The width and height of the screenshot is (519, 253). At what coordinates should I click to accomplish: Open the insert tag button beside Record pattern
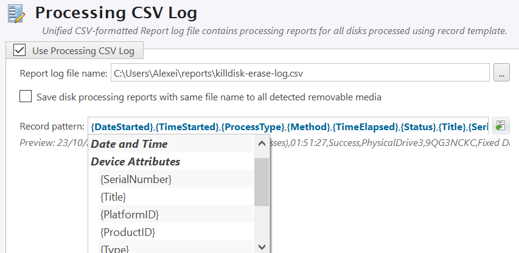tap(501, 126)
